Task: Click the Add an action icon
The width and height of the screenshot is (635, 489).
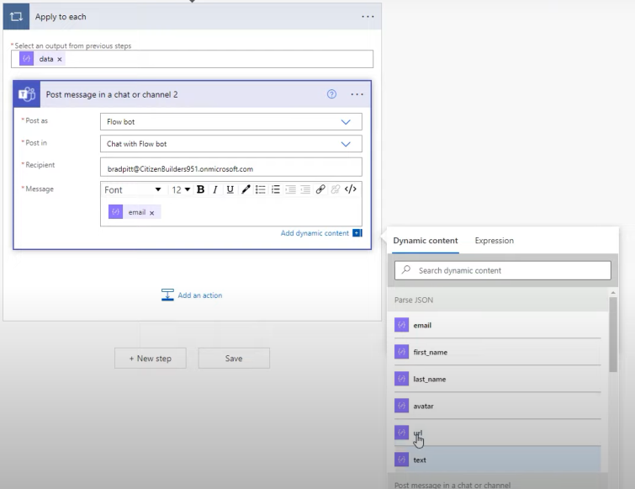Action: pos(167,295)
